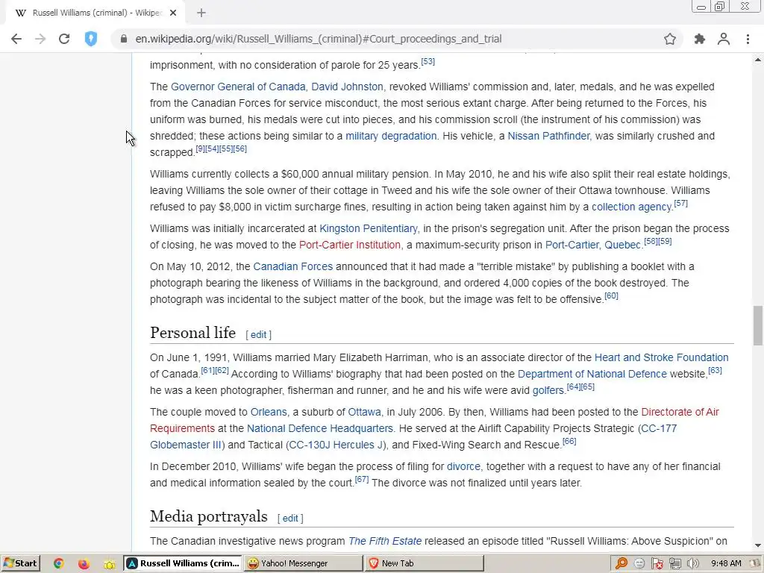764x573 pixels.
Task: Open a new browser tab
Action: click(x=201, y=13)
